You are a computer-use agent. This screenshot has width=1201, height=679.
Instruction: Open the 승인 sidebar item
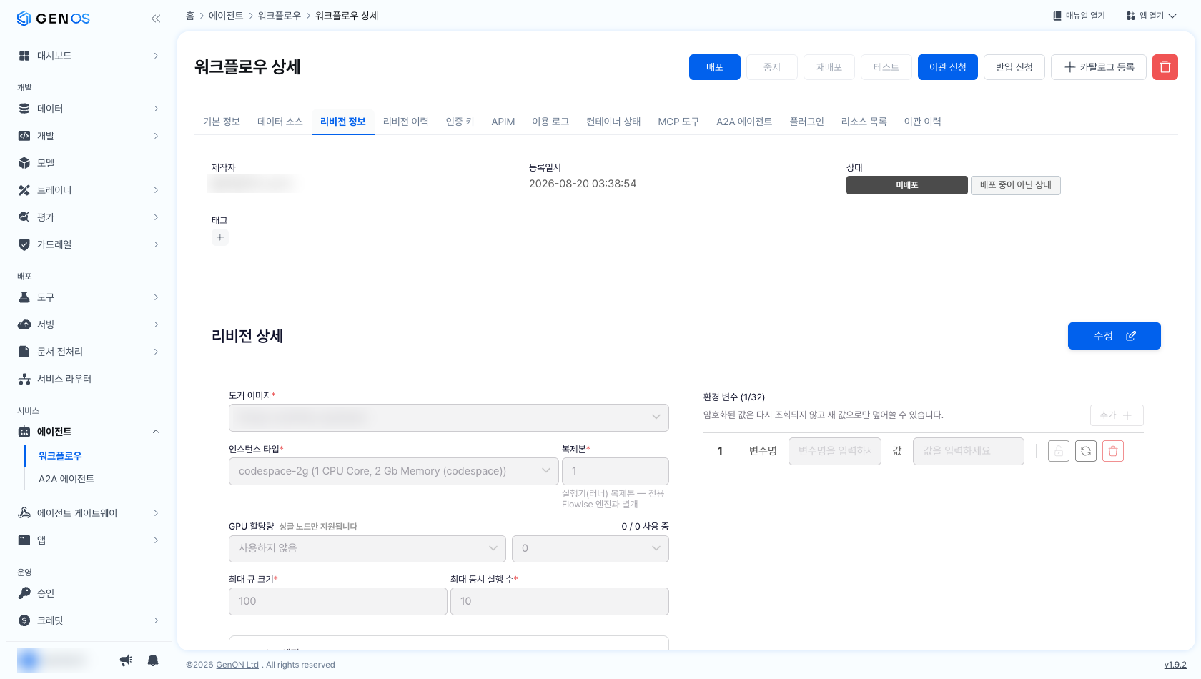pos(89,593)
